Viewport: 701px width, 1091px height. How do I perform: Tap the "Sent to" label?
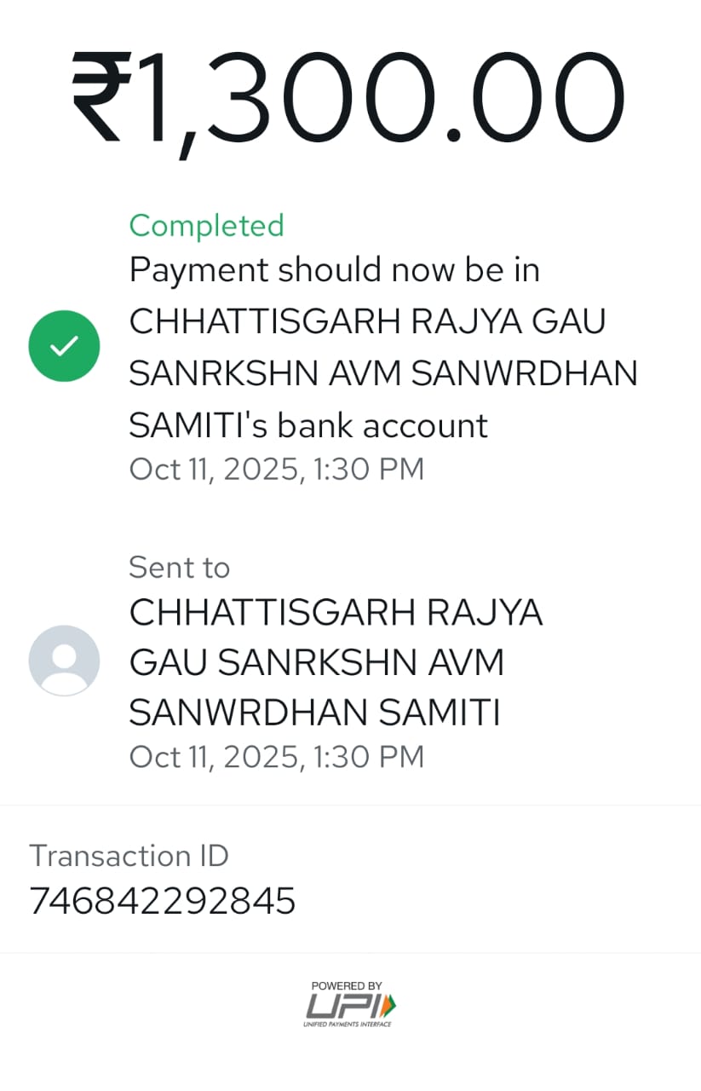(179, 568)
